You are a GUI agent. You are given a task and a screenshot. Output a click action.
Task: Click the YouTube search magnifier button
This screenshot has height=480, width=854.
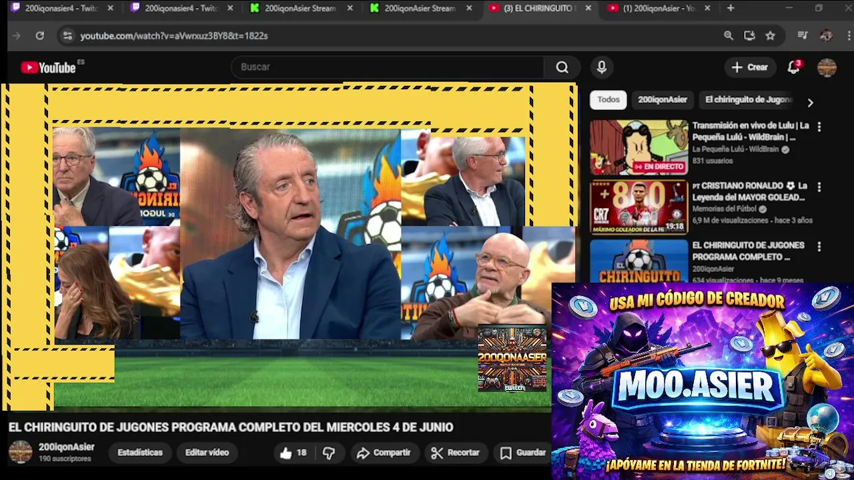pos(562,67)
